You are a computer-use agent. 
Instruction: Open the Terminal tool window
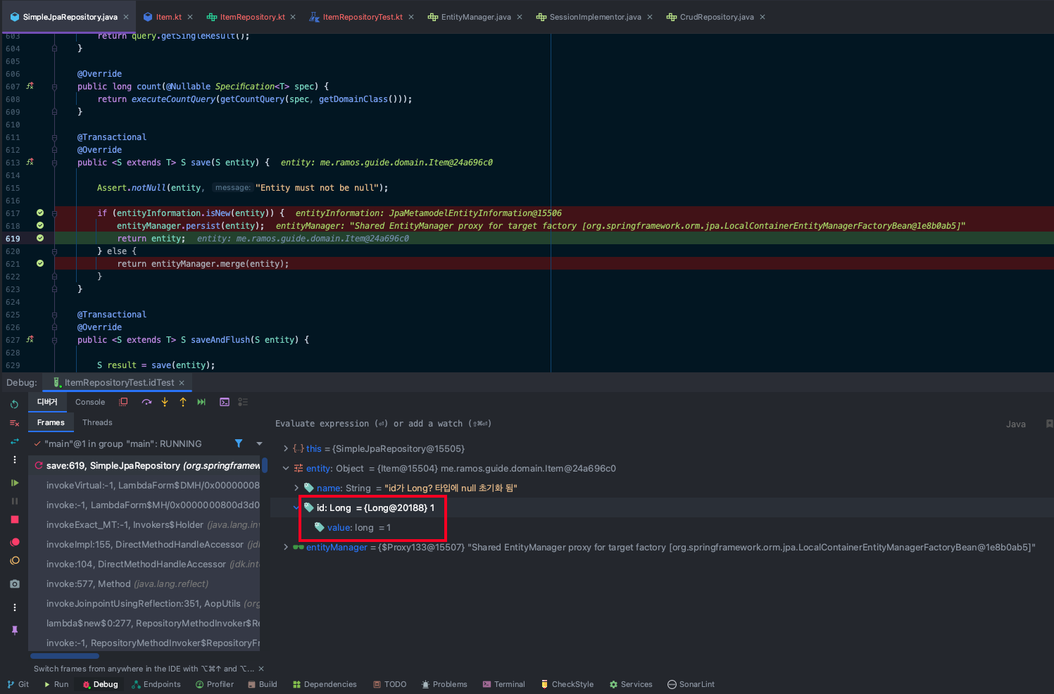(504, 684)
